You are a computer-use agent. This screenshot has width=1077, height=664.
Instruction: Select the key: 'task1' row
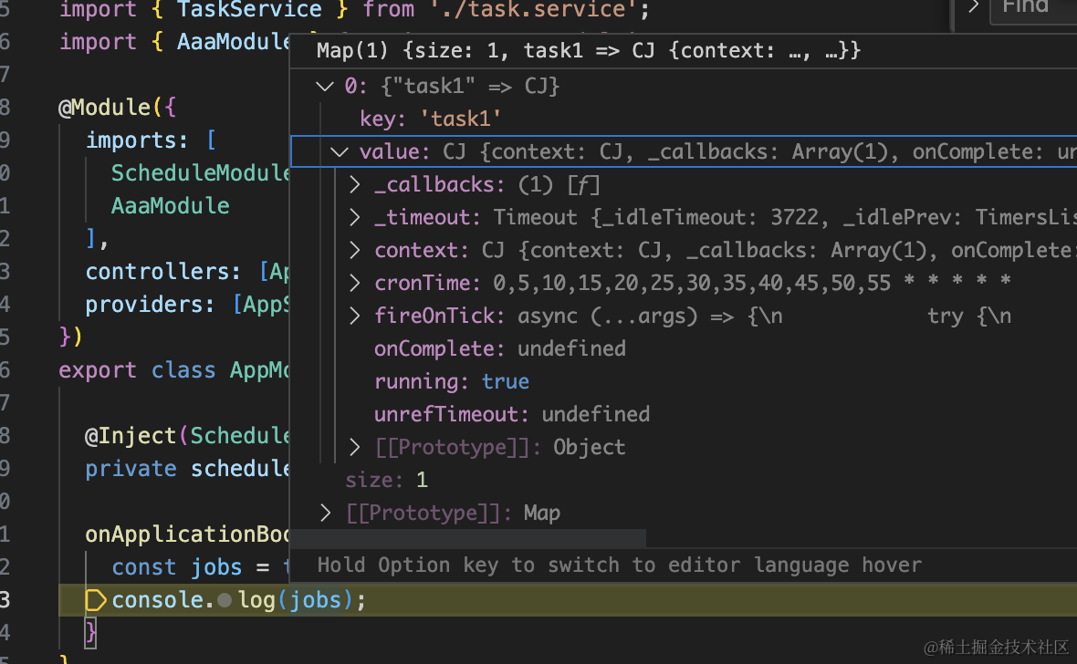point(430,119)
